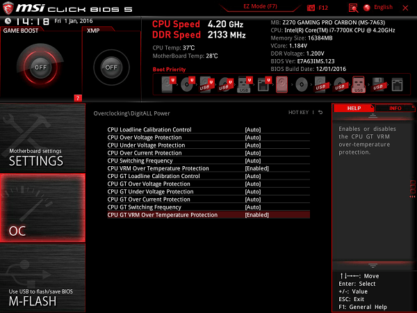The height and width of the screenshot is (313, 417).
Task: Toggle the XMP OFF button
Action: [x=111, y=67]
